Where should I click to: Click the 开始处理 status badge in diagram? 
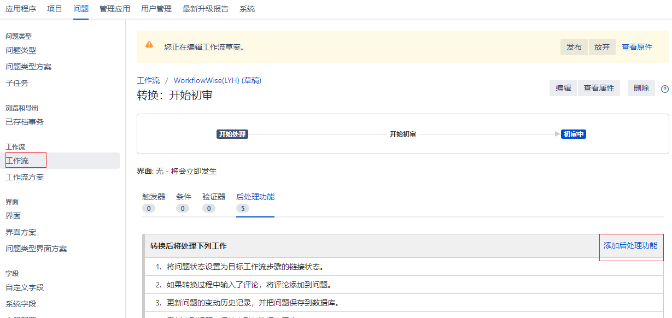point(232,134)
